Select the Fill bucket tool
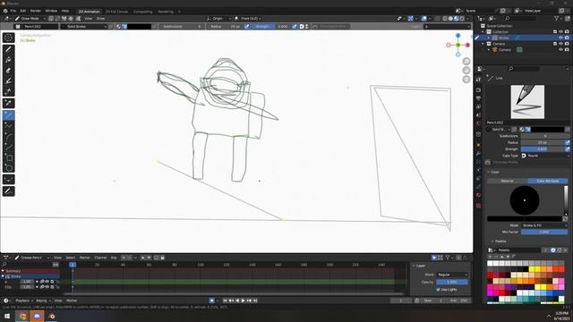This screenshot has width=573, height=322. click(x=8, y=60)
